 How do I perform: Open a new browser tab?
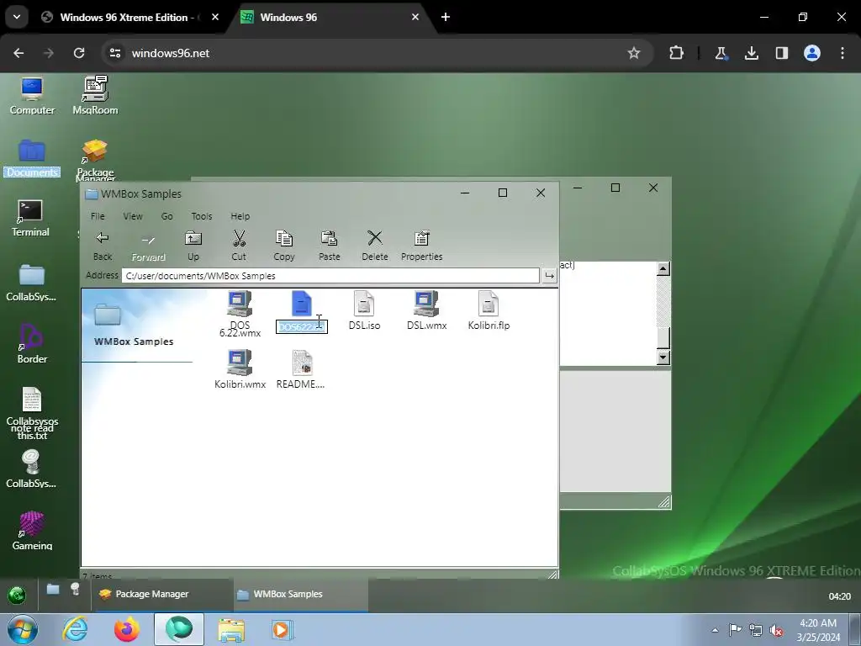click(x=446, y=17)
